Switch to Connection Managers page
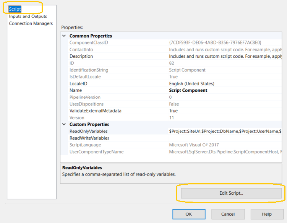This screenshot has height=223, width=287. coord(31,24)
